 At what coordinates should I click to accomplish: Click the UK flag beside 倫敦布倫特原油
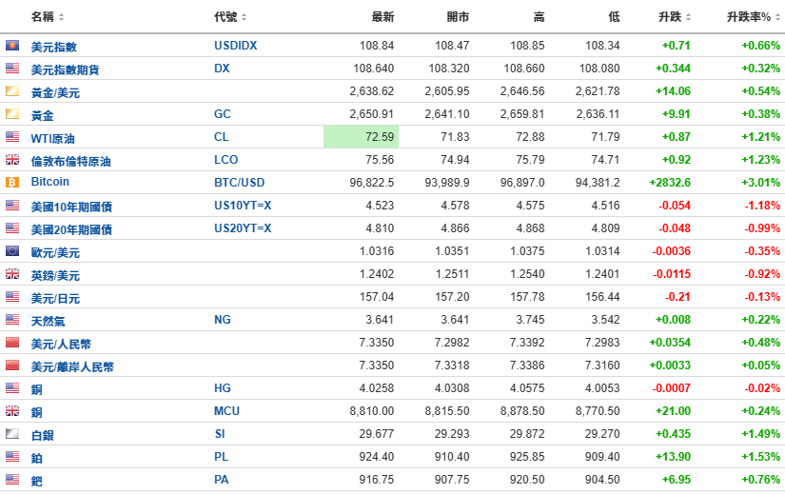[11, 160]
